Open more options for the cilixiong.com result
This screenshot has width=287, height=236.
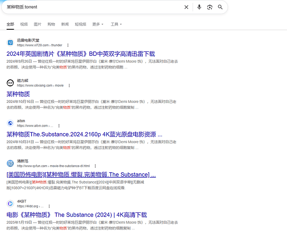tap(69, 85)
